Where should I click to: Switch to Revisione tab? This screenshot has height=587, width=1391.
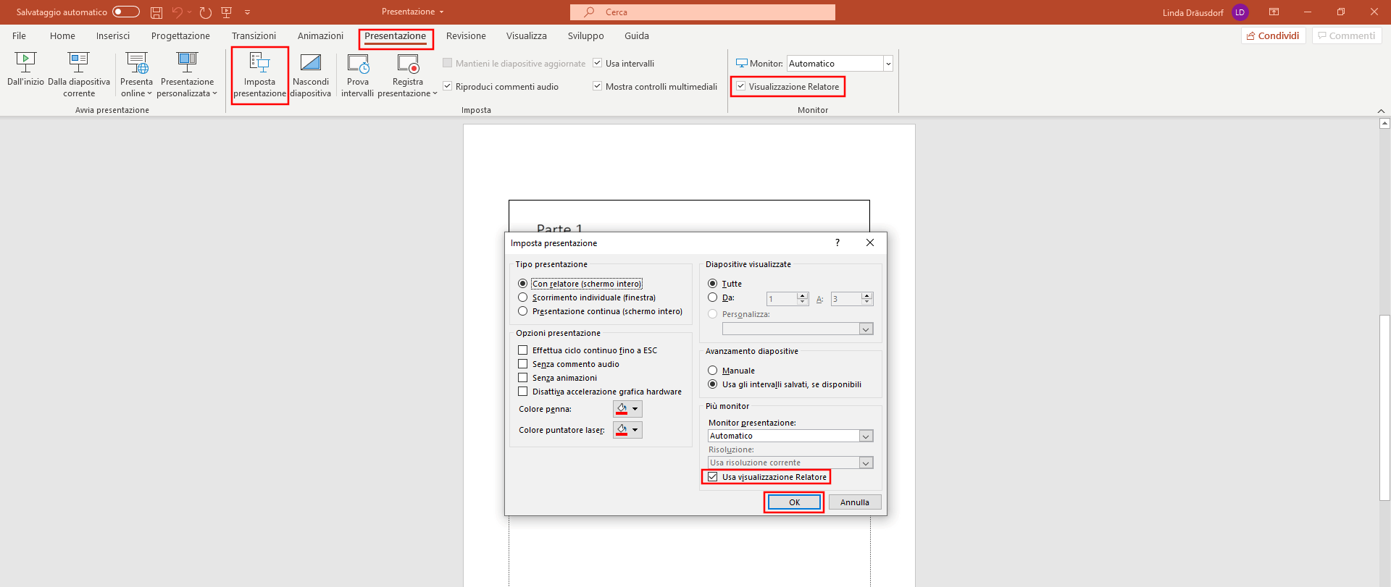(466, 35)
